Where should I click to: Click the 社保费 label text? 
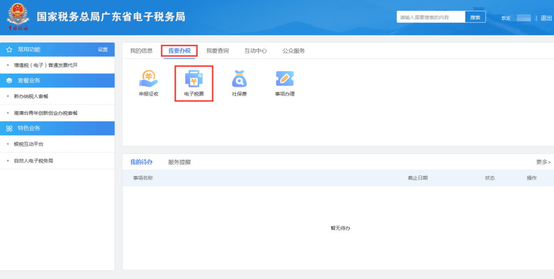(239, 94)
